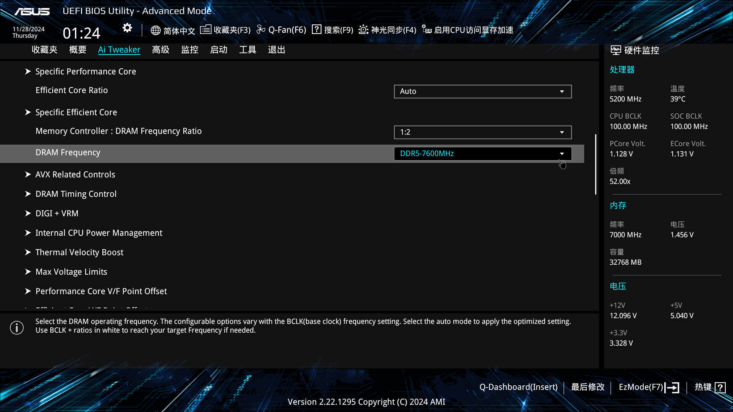Click 最后修改 at the bottom

click(x=588, y=387)
